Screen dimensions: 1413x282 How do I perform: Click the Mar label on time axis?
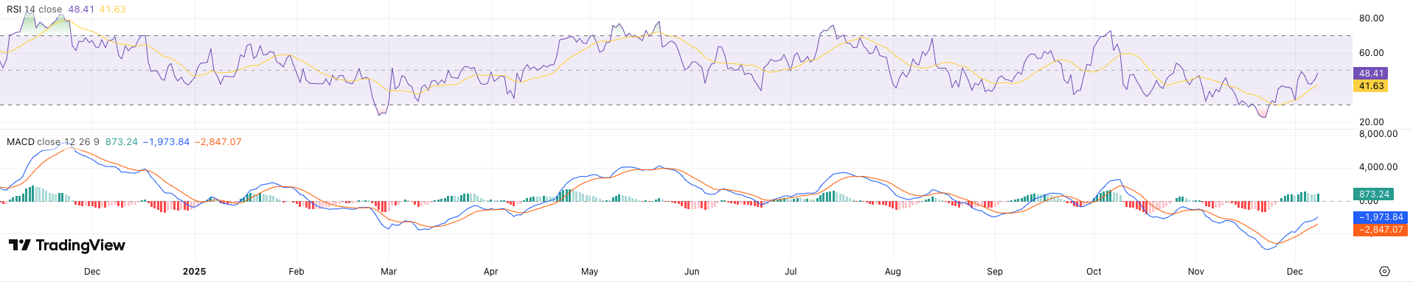[x=389, y=272]
